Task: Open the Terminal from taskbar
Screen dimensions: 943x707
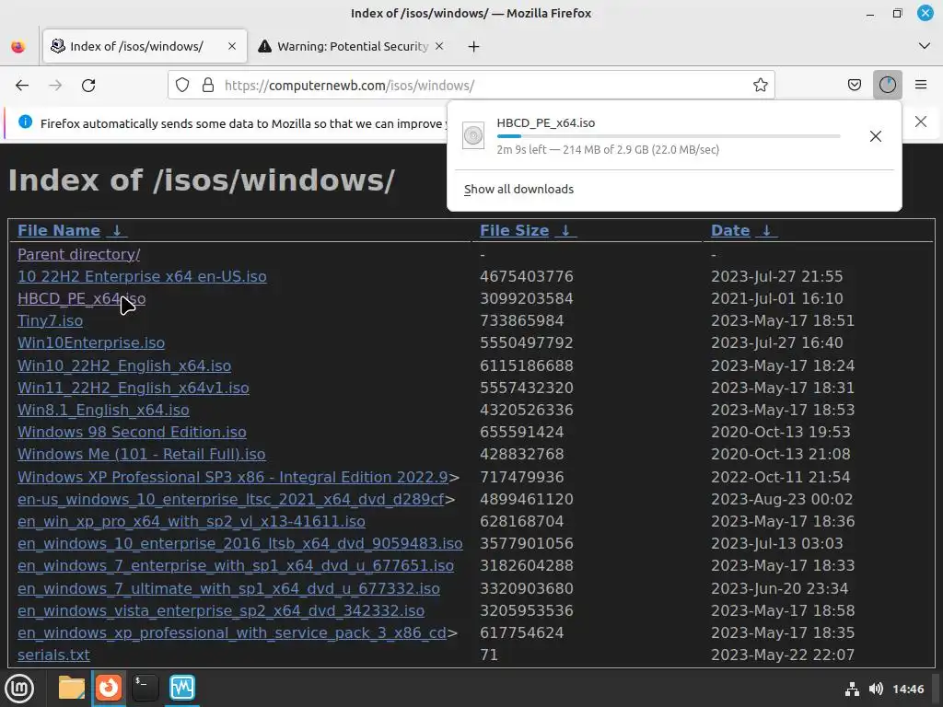Action: coord(145,688)
